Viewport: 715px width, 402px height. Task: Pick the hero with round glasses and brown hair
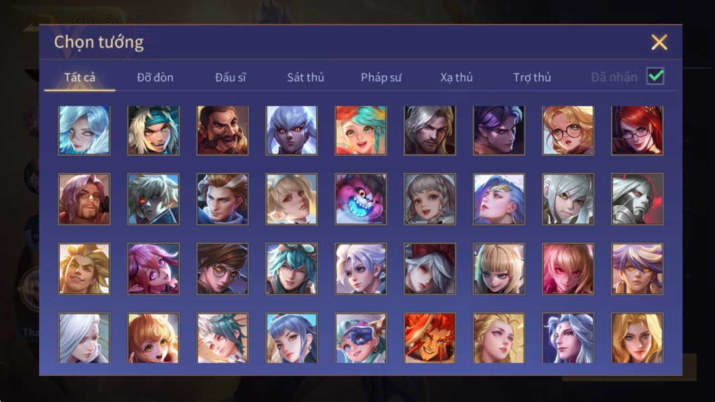coord(222,268)
